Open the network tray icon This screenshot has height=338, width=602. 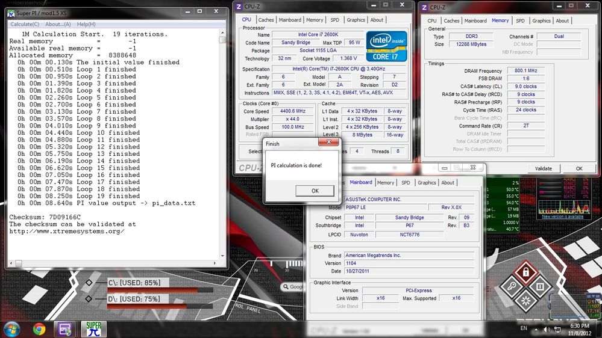(x=557, y=329)
